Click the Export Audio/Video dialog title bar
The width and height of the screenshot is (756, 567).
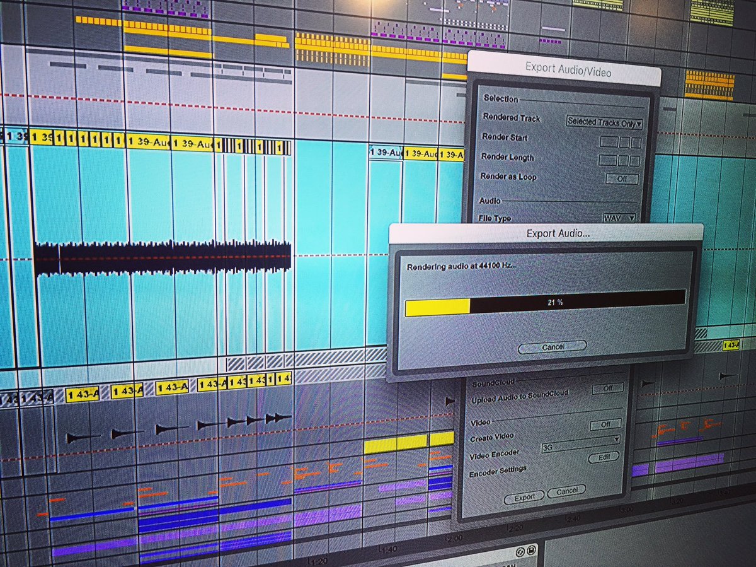click(564, 70)
